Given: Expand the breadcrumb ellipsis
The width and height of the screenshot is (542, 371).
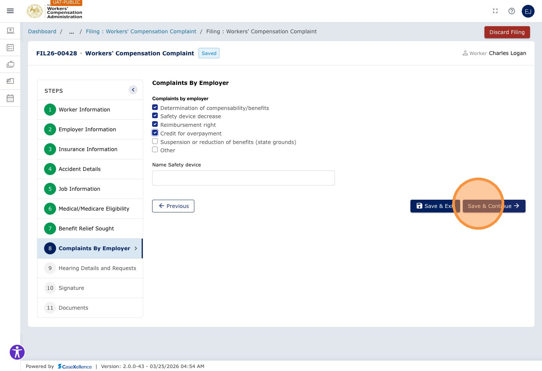Looking at the screenshot, I should tap(71, 32).
